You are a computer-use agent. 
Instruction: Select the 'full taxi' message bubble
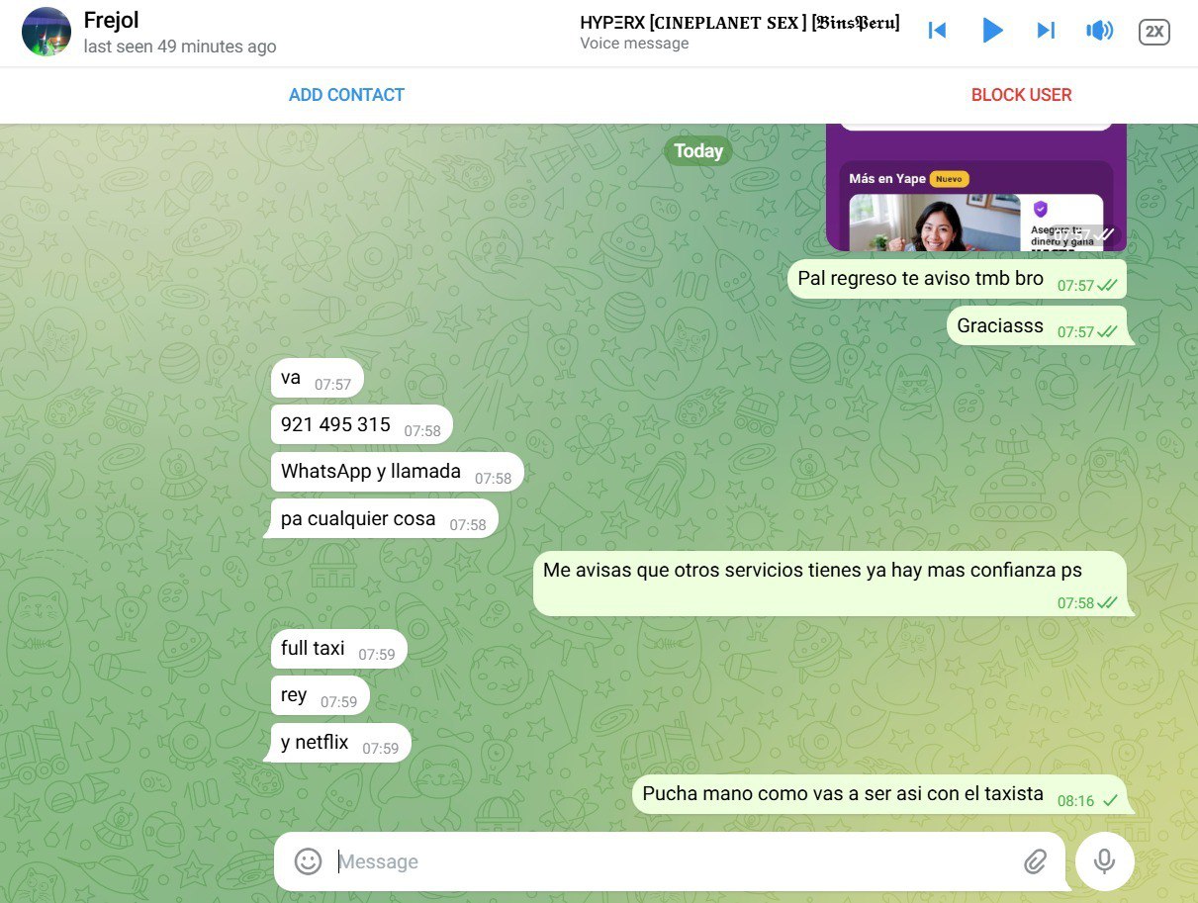tap(314, 648)
